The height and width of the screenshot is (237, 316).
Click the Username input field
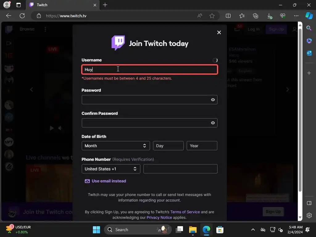[x=150, y=69]
